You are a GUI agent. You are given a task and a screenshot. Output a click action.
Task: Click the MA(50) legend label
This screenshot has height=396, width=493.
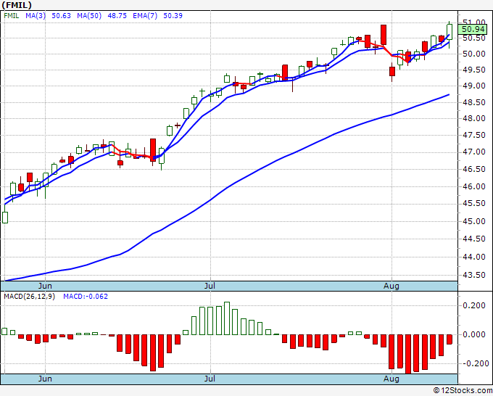[89, 16]
